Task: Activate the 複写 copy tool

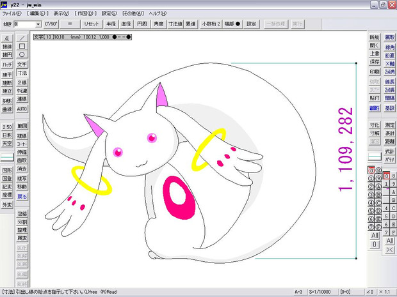Action: 22,178
